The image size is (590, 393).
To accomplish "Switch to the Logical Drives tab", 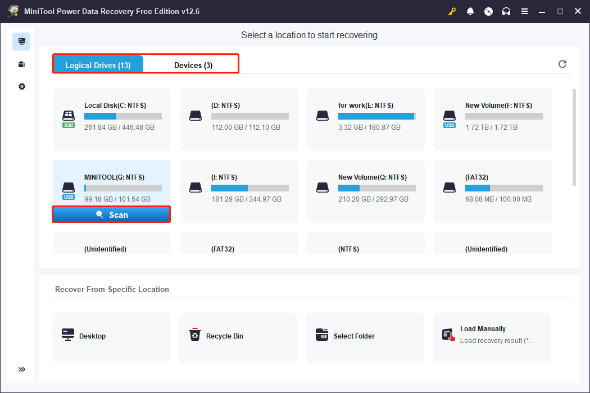I will [x=98, y=65].
